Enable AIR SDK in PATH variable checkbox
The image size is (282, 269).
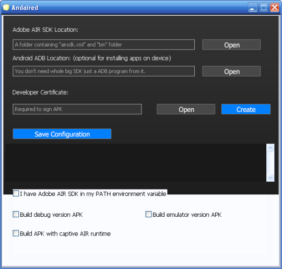pyautogui.click(x=16, y=193)
